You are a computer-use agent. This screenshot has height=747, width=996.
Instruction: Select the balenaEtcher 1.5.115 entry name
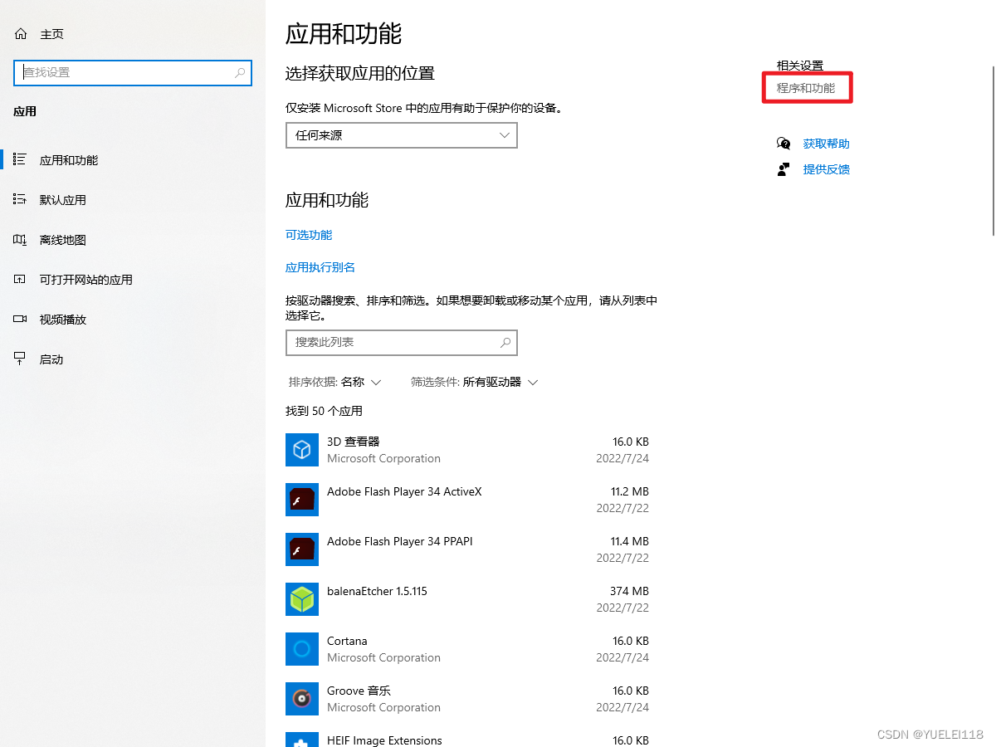377,591
